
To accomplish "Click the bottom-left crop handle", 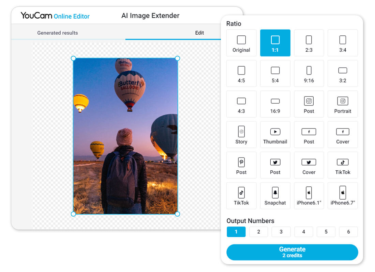I will (x=73, y=214).
